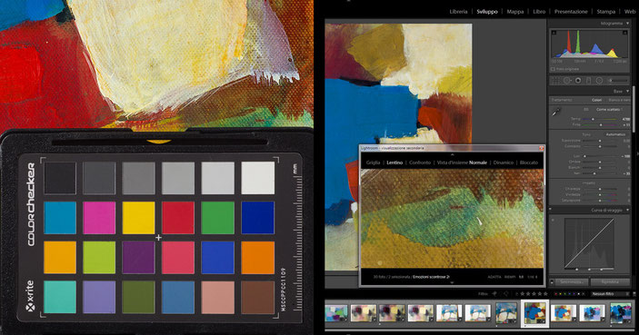Select the Spot Removal tool

point(567,80)
